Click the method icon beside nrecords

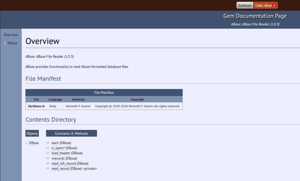[x=48, y=158]
